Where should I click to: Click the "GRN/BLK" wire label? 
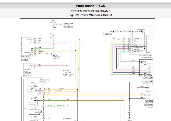click(x=60, y=105)
